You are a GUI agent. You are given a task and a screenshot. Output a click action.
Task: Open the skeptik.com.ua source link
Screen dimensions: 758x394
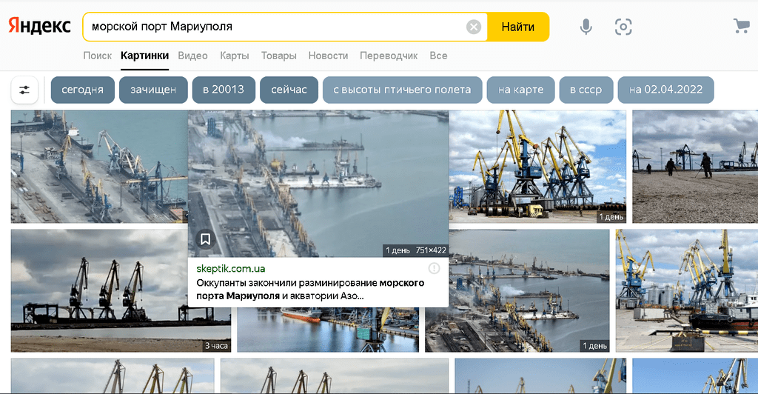tap(231, 268)
